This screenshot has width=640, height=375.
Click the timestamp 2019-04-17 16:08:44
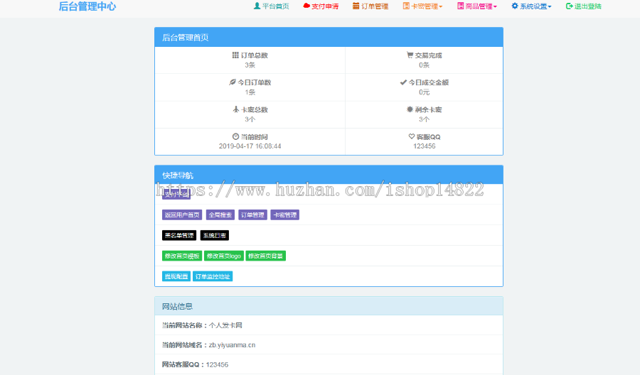[250, 146]
